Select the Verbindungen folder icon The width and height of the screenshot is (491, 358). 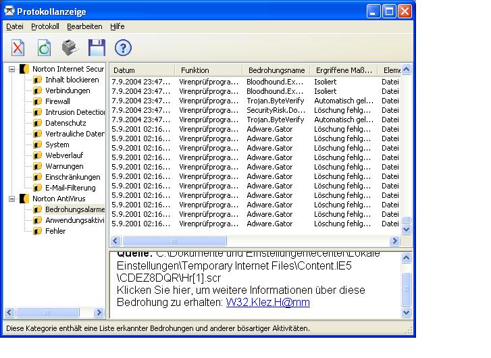coord(38,91)
